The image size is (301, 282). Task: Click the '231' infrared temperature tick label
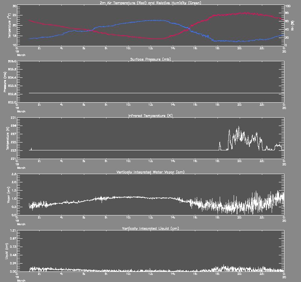point(14,118)
